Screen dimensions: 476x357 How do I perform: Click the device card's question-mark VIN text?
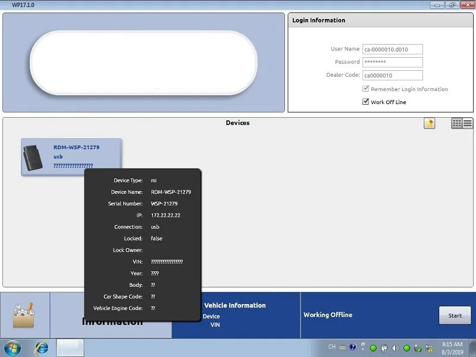pyautogui.click(x=73, y=166)
